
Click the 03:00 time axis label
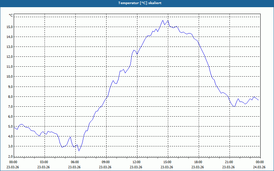pyautogui.click(x=44, y=162)
